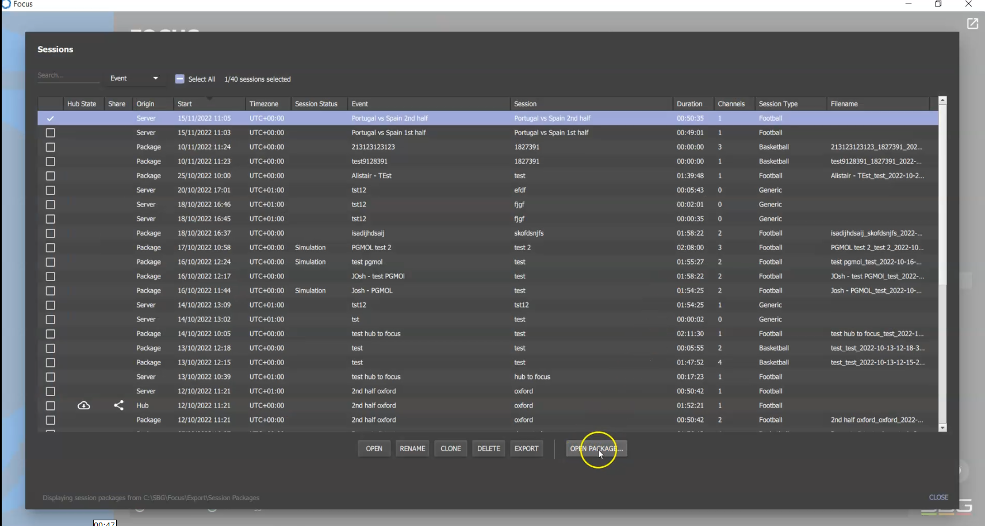Click the cloud sync icon on the Hub session row

click(83, 405)
